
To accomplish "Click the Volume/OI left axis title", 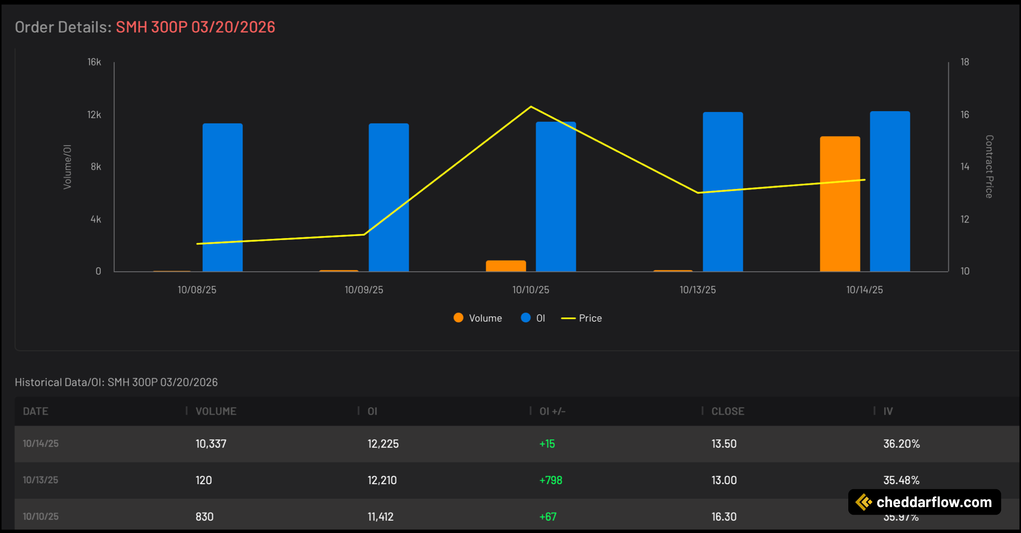I will (x=67, y=167).
